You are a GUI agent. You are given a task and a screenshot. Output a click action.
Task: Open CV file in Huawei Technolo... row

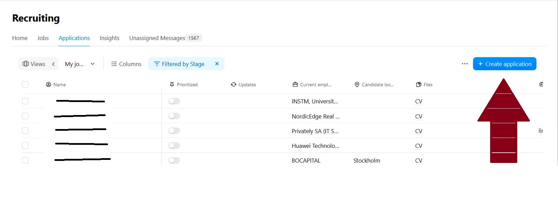click(x=418, y=146)
